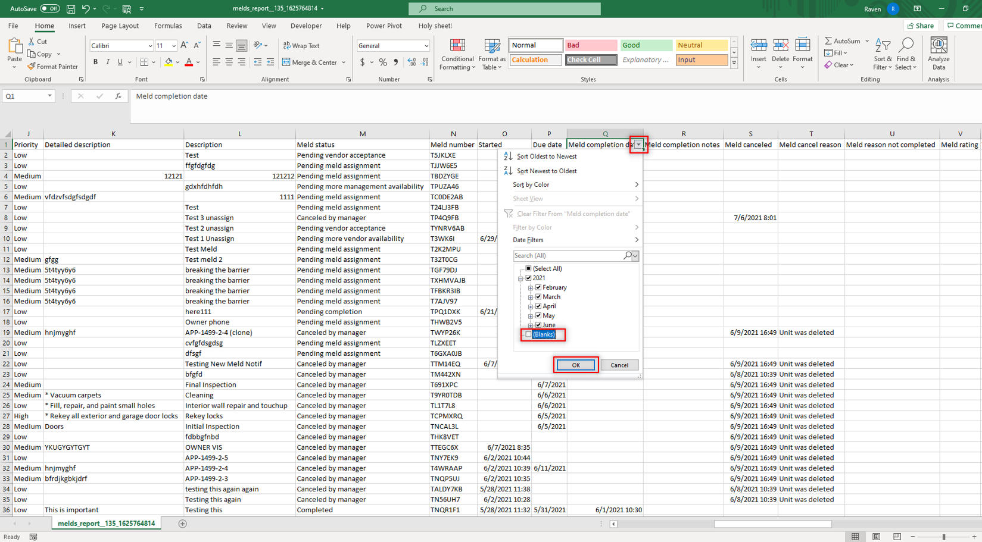Image resolution: width=982 pixels, height=542 pixels.
Task: Click the AutoSum icon
Action: click(x=829, y=41)
